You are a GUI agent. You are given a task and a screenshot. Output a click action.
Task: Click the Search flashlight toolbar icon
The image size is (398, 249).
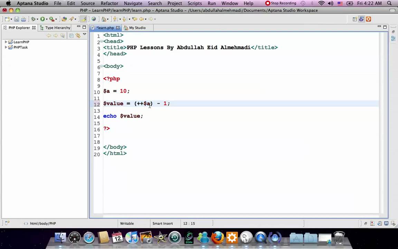[71, 19]
